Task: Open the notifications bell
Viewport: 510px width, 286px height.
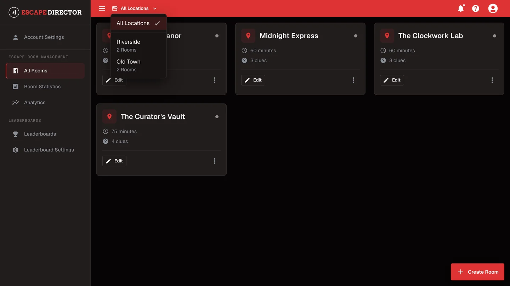Action: point(460,8)
